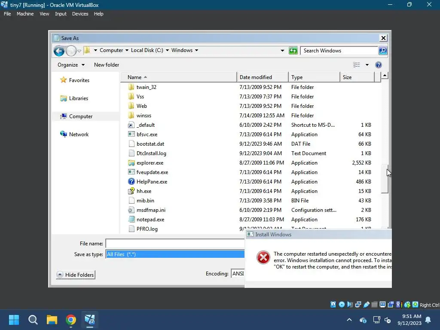Screen dimensions: 440x330
Task: Open the Organize dropdown menu
Action: click(71, 65)
